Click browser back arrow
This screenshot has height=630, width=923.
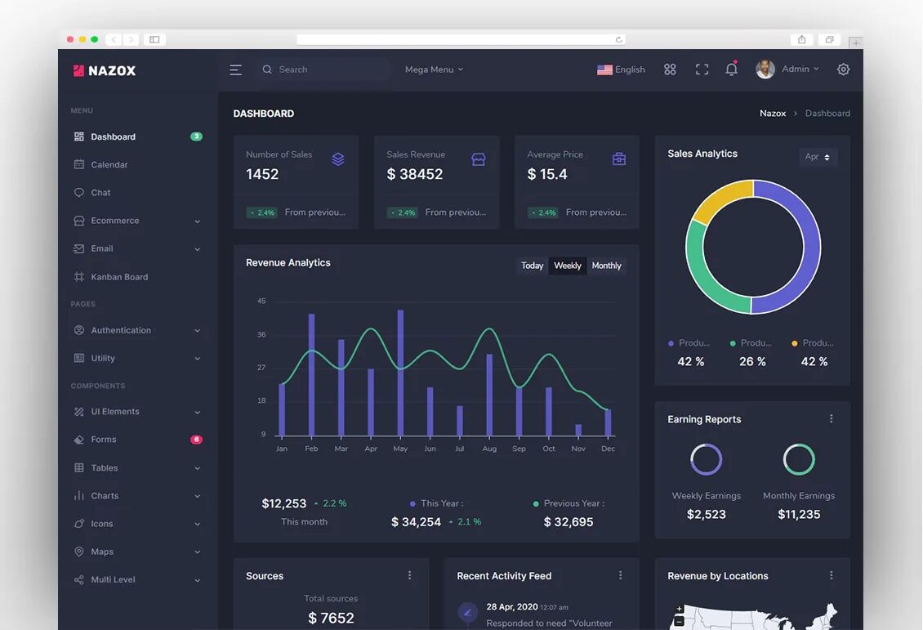(114, 39)
